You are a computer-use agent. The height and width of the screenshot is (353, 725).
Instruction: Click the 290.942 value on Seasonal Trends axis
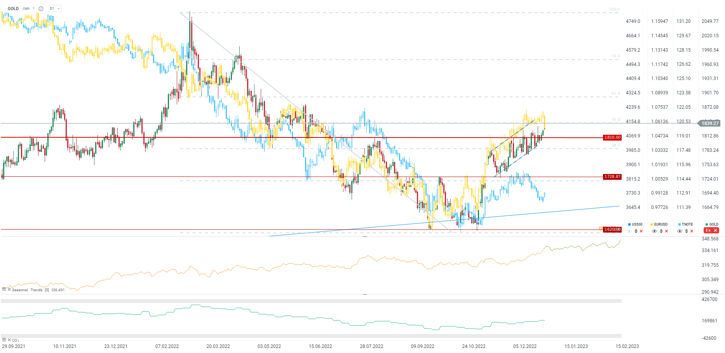pos(710,292)
